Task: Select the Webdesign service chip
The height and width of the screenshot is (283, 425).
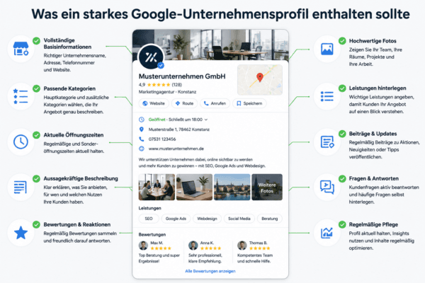Action: tap(207, 219)
